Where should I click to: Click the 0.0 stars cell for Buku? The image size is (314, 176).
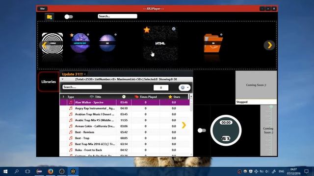[x=174, y=150]
